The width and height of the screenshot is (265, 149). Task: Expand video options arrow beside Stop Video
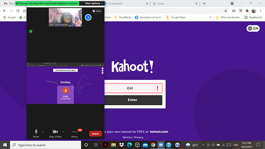pos(63,131)
